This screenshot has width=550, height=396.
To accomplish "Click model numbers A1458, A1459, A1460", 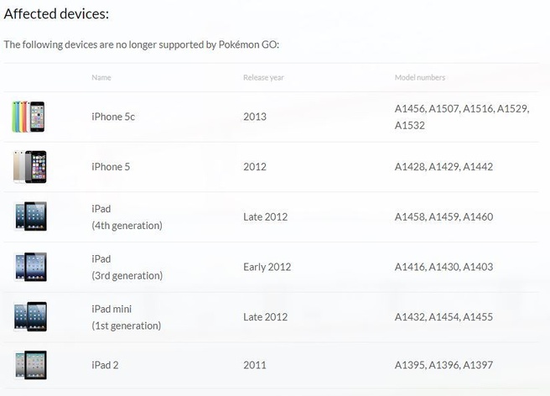I will (x=444, y=217).
